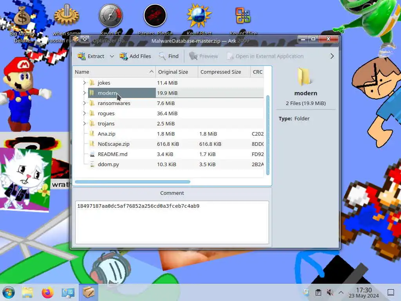
Task: Click the Ark taskbar entry
Action: coord(88,292)
